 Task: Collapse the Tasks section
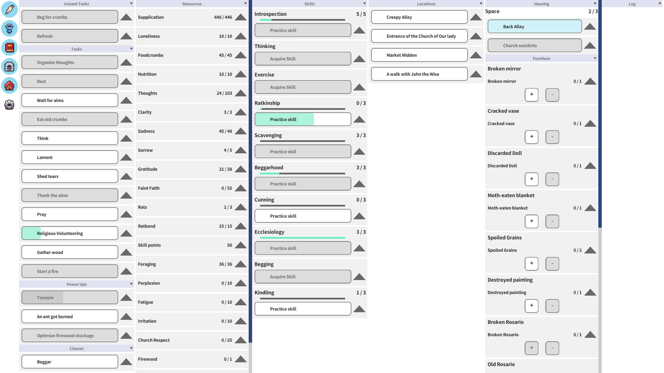pos(131,49)
